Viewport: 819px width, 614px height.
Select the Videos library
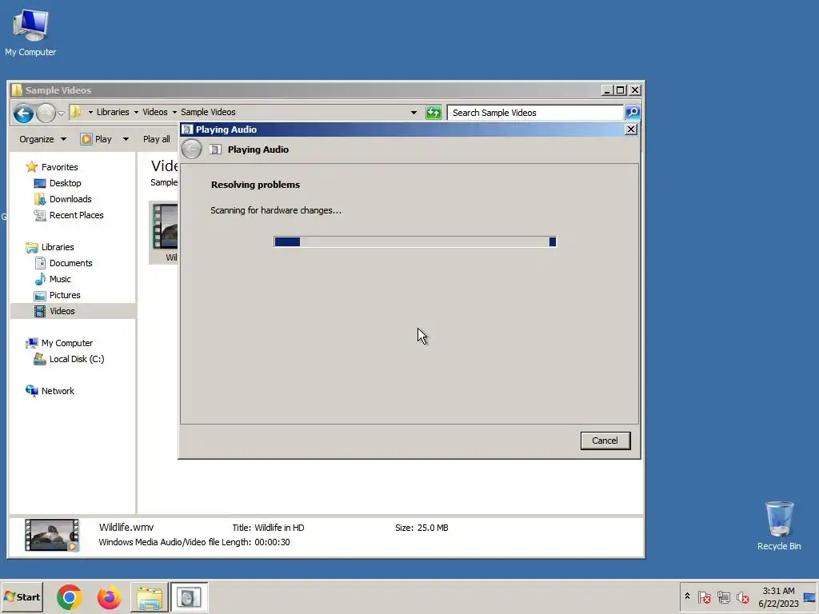62,311
